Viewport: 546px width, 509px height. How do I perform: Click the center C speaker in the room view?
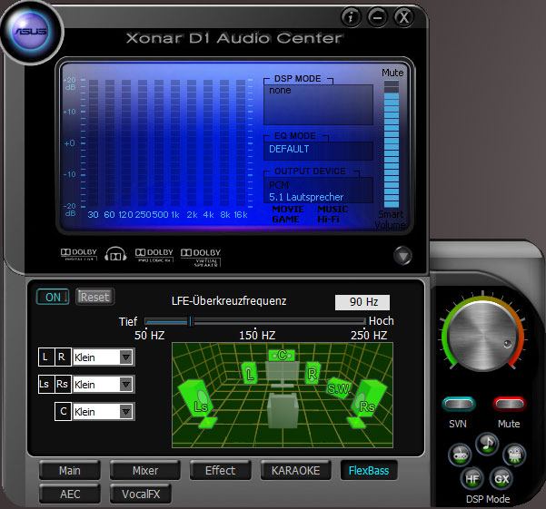click(x=282, y=355)
